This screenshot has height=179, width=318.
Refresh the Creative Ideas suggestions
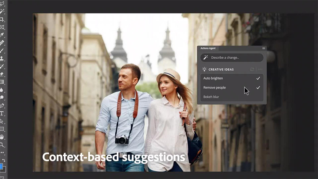pos(252,69)
